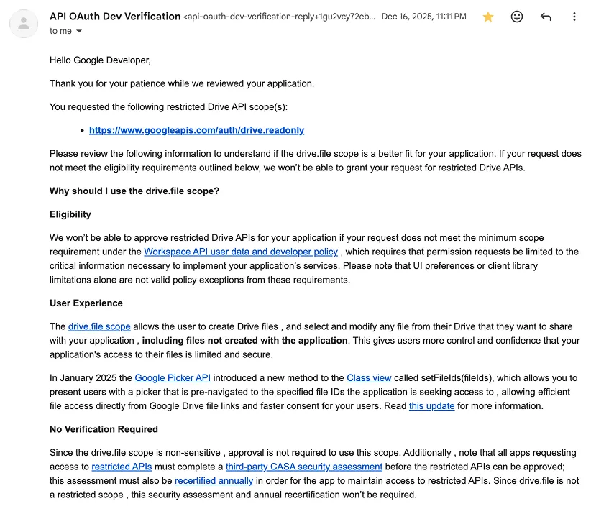The image size is (591, 509).
Task: Open the Google Picker API link
Action: pos(173,377)
